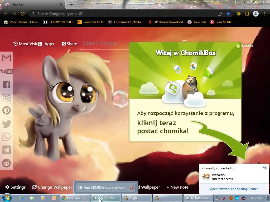Screen dimensions: 270x202
Task: Open the Chrome profile avatar
Action: (x=256, y=14)
